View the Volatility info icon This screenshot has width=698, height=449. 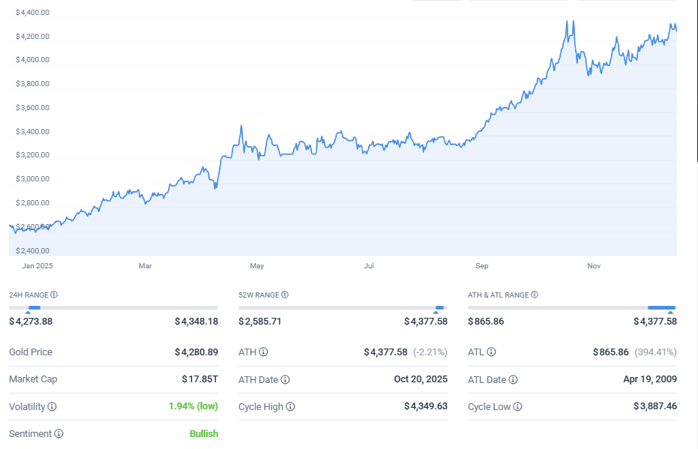(x=51, y=406)
